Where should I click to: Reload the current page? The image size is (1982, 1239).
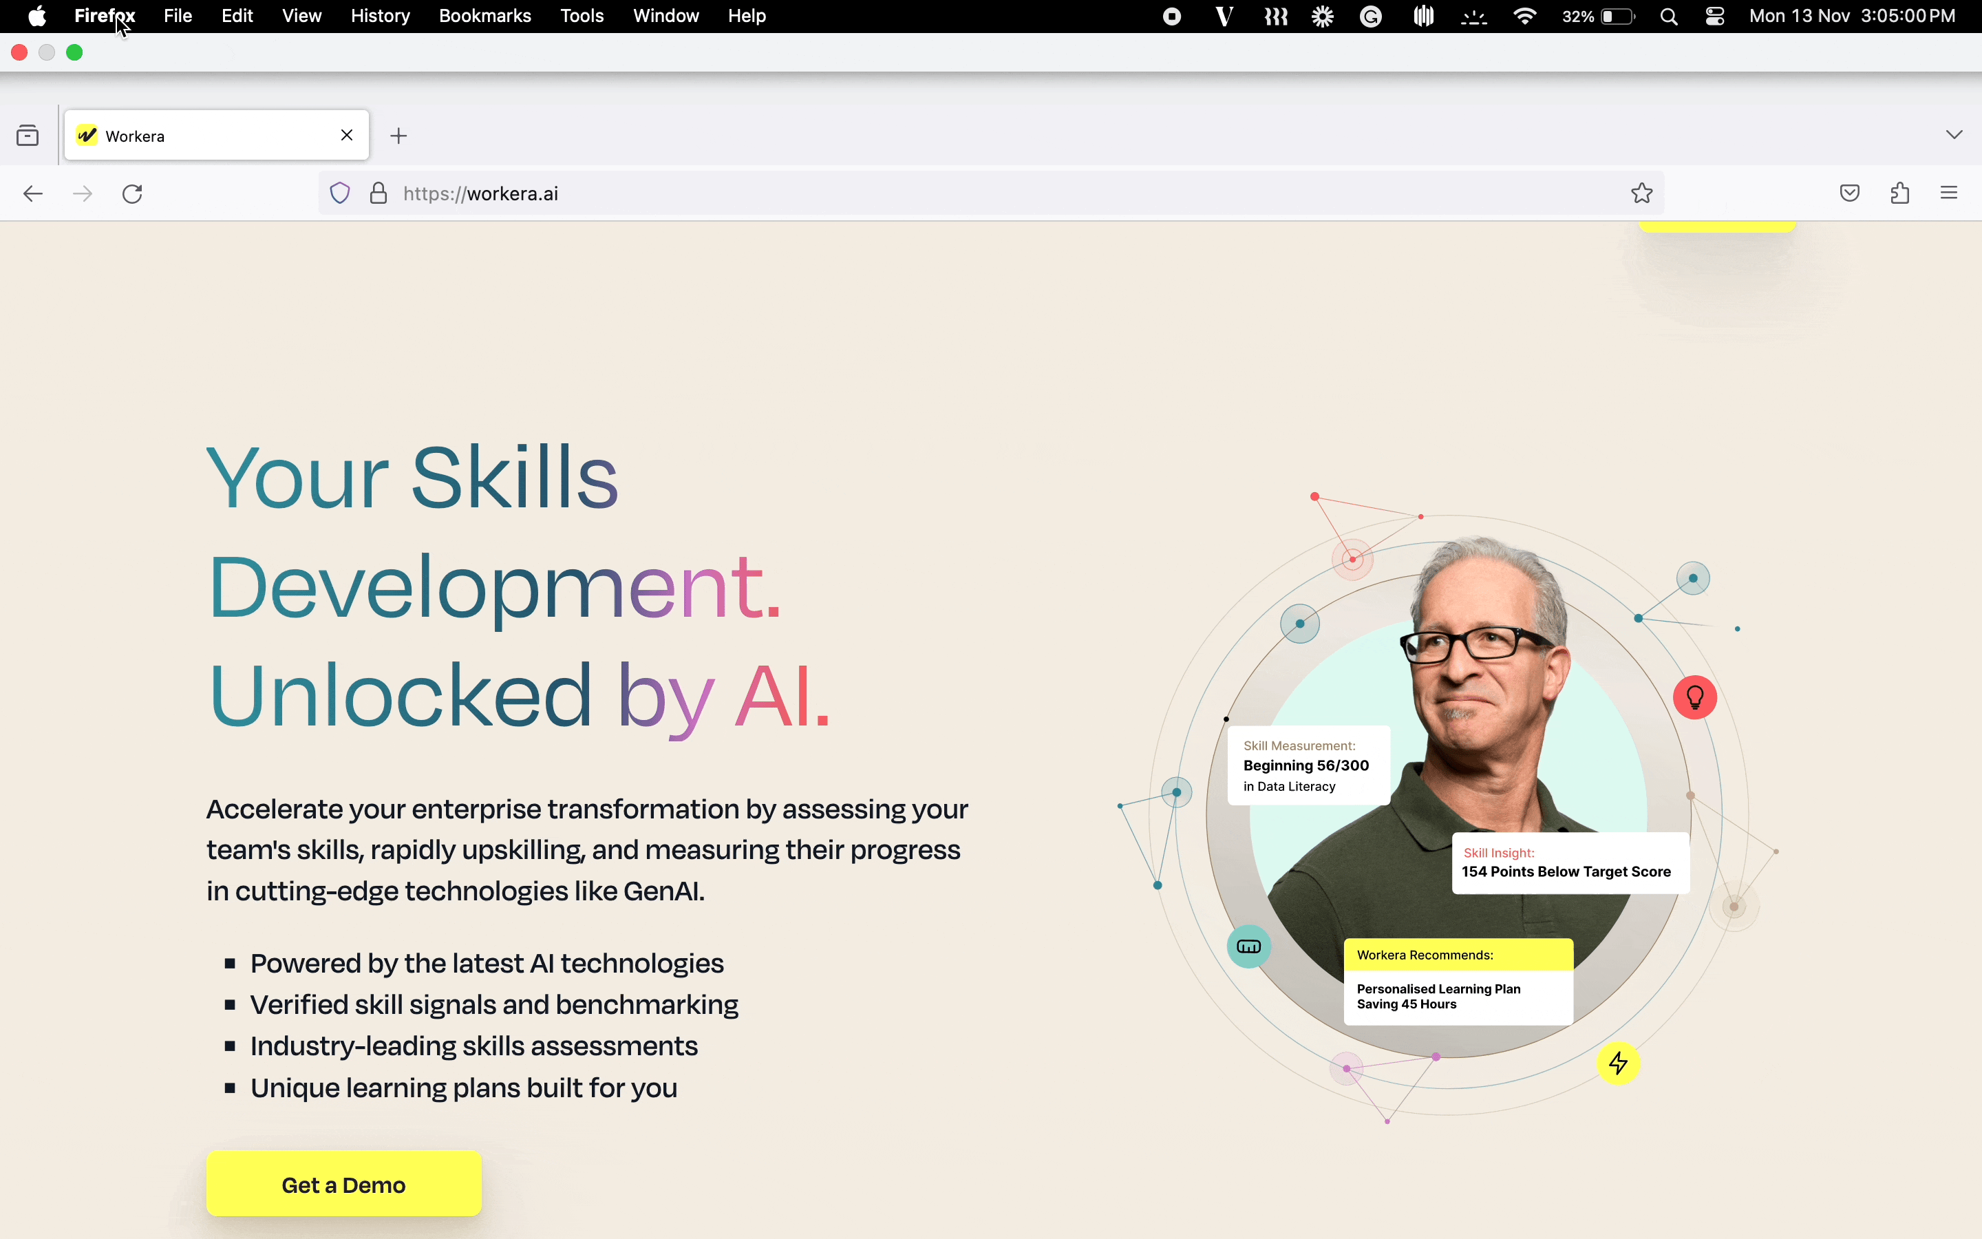[133, 193]
